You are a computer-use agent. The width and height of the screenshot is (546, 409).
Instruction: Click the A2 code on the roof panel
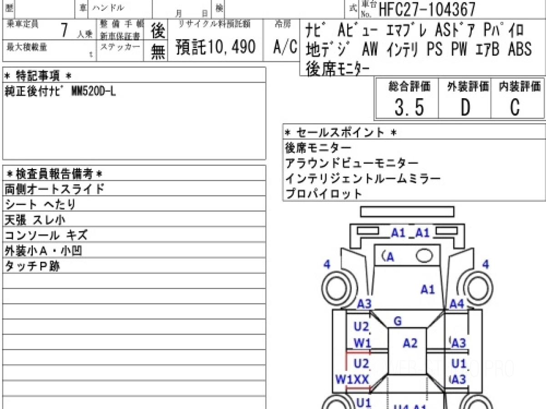(x=410, y=343)
